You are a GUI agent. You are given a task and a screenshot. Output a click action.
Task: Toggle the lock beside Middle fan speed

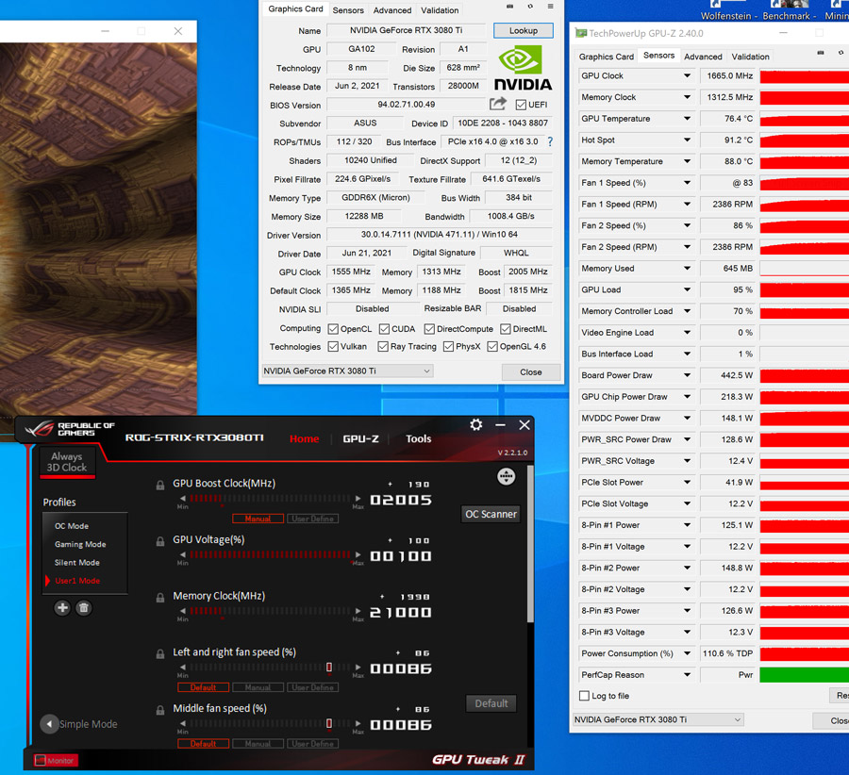tap(160, 710)
